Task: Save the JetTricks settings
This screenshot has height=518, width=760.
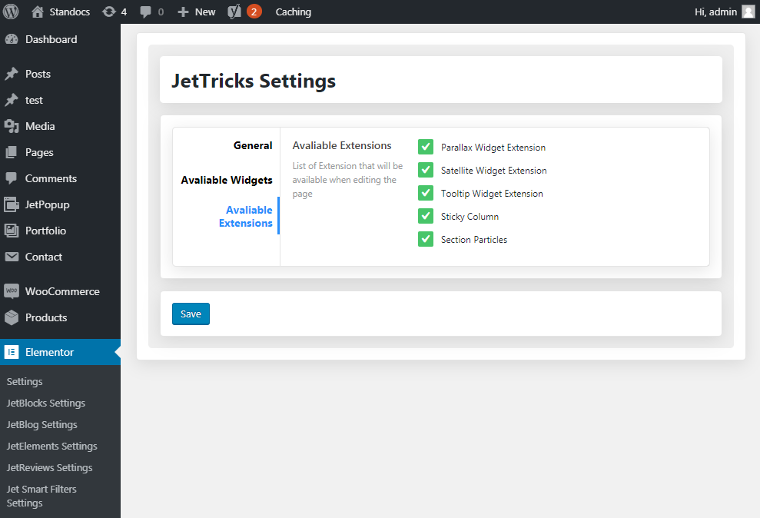Action: pyautogui.click(x=191, y=314)
